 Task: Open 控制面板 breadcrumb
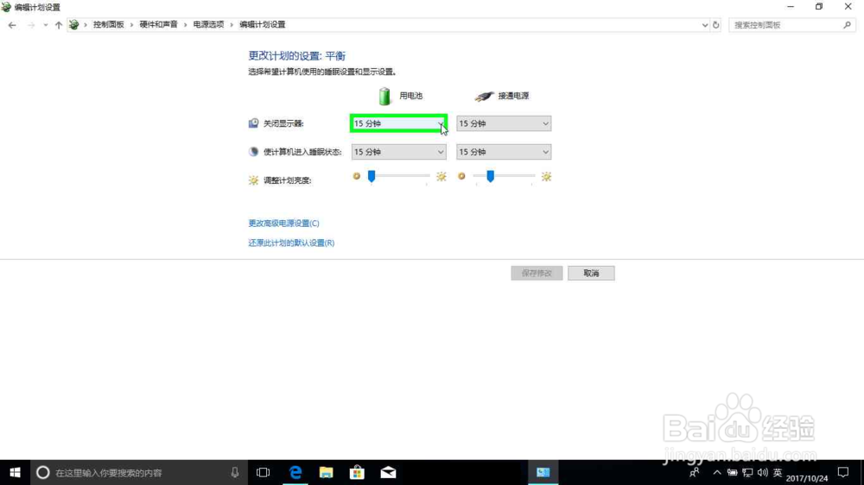(x=109, y=25)
